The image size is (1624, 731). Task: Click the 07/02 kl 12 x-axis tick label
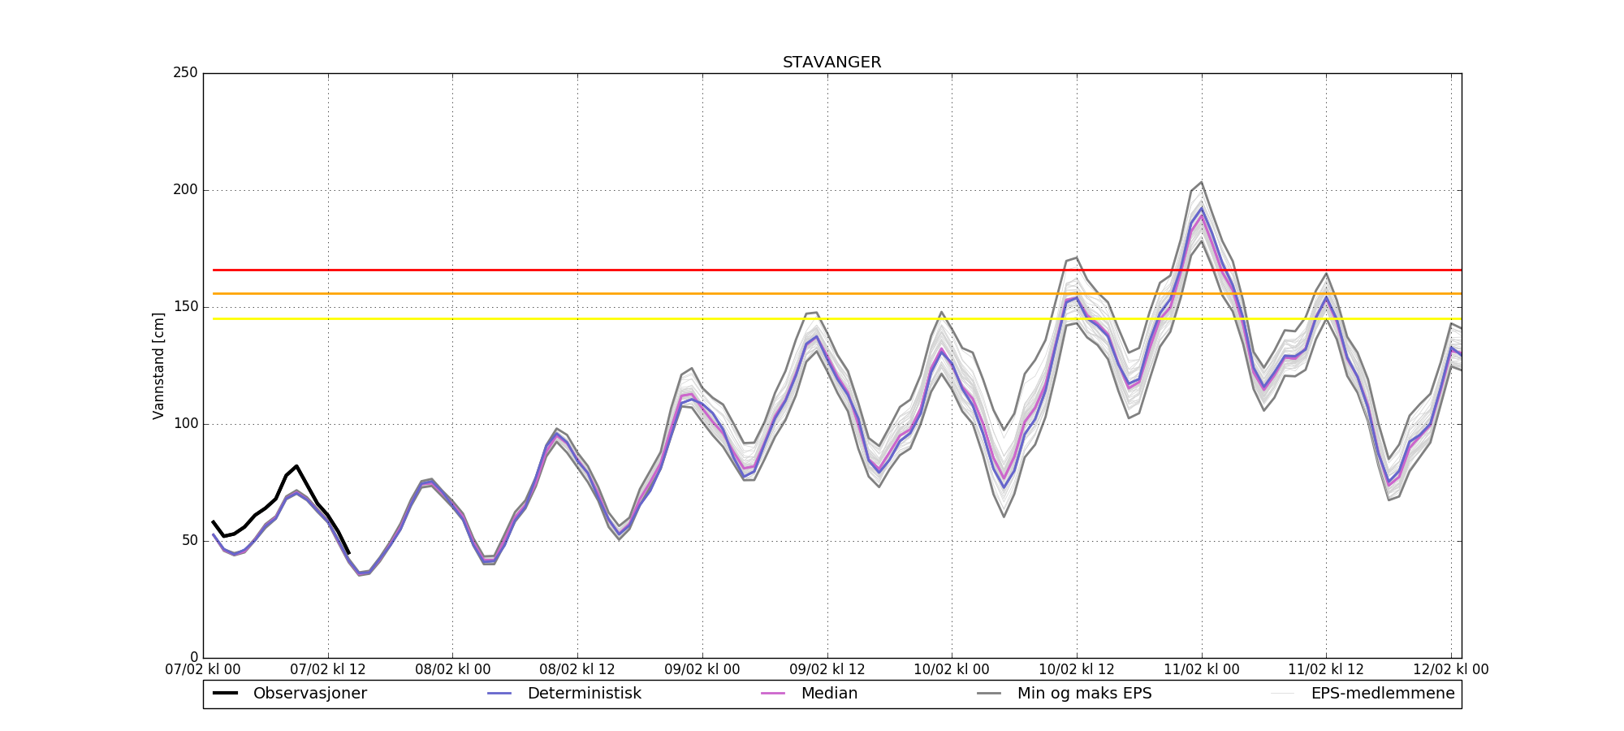point(328,670)
